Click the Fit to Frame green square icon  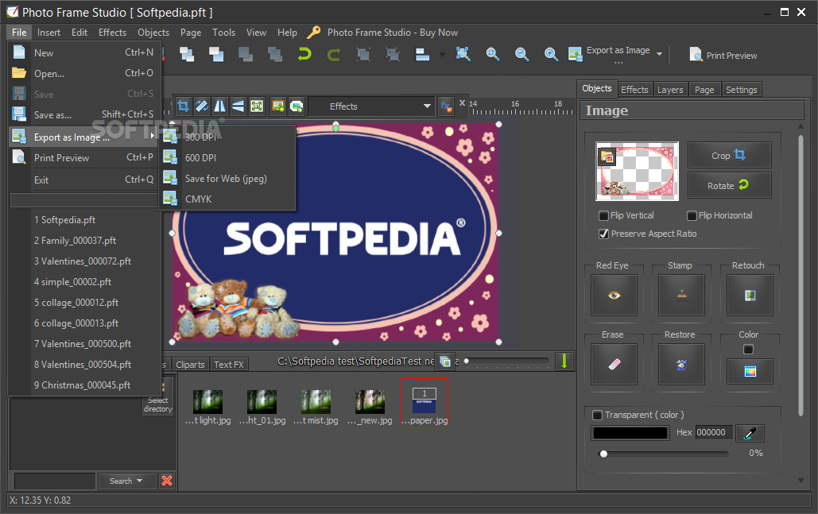click(257, 106)
